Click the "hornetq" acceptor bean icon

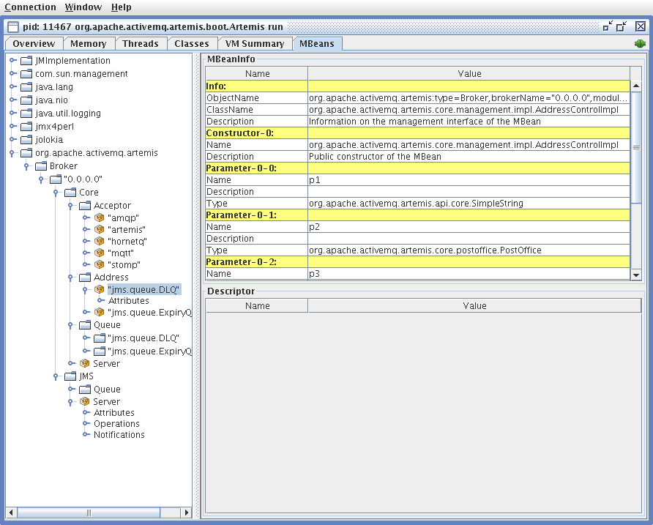pyautogui.click(x=100, y=241)
